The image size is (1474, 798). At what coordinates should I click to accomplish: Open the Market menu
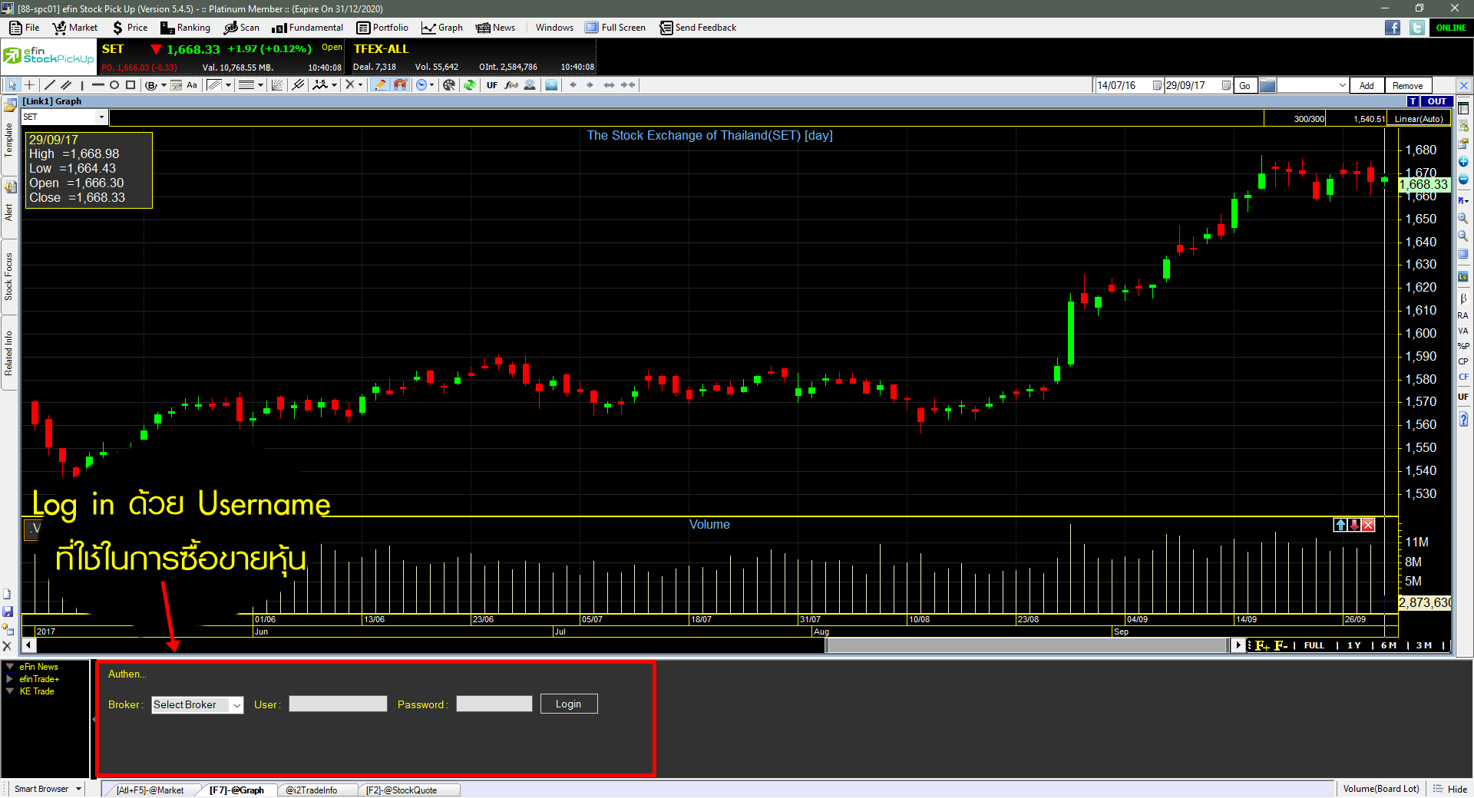click(x=75, y=28)
